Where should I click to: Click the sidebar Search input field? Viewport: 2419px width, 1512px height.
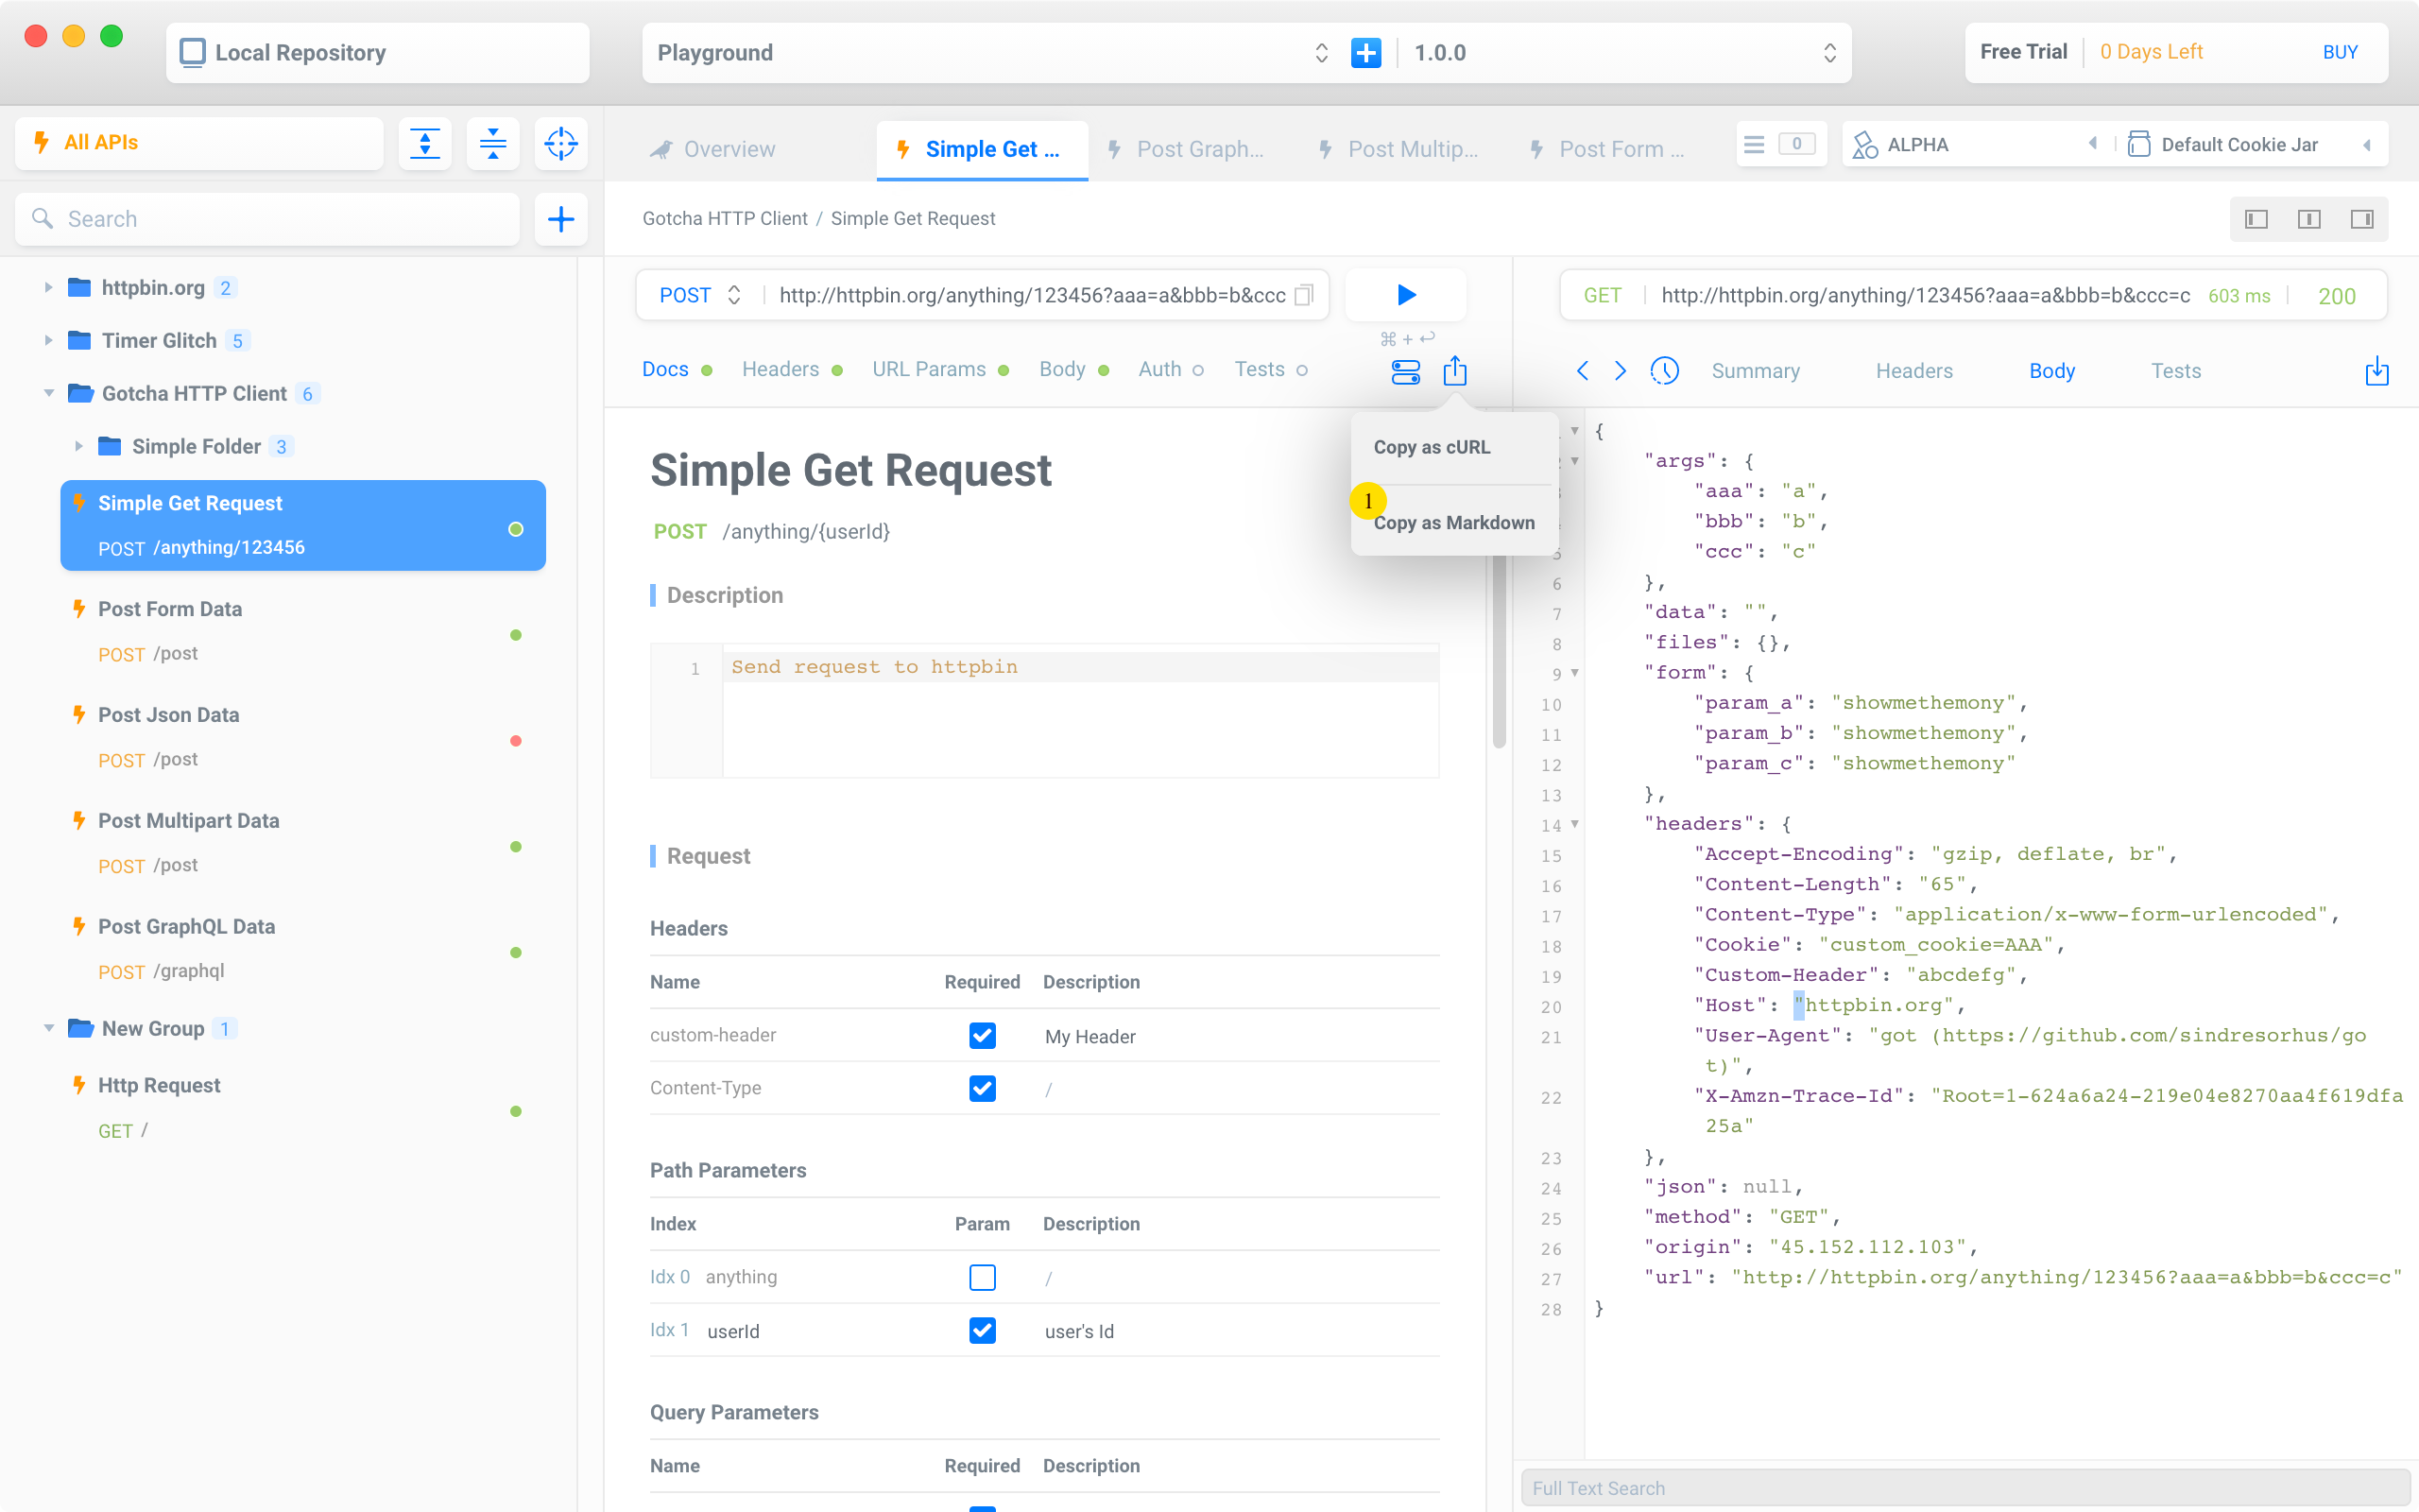280,219
